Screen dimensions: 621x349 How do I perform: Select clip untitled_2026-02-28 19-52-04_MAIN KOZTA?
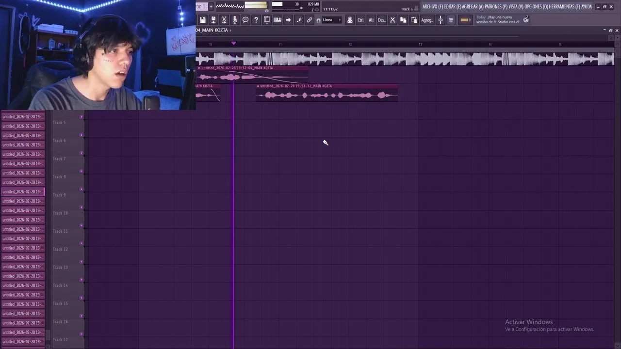(x=252, y=74)
